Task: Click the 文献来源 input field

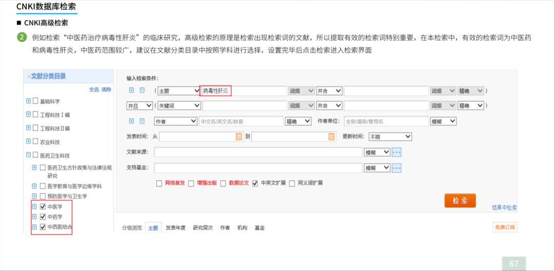Action: pos(258,152)
